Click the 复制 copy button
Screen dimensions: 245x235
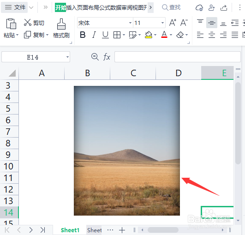click(x=34, y=35)
